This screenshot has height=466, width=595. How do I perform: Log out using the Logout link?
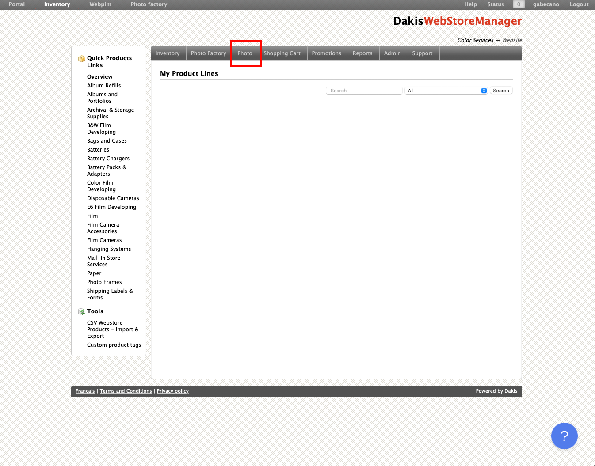[579, 4]
